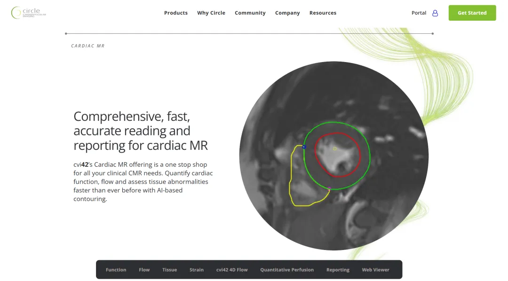Jump to the Web Viewer section
This screenshot has height=281, width=508.
click(375, 270)
